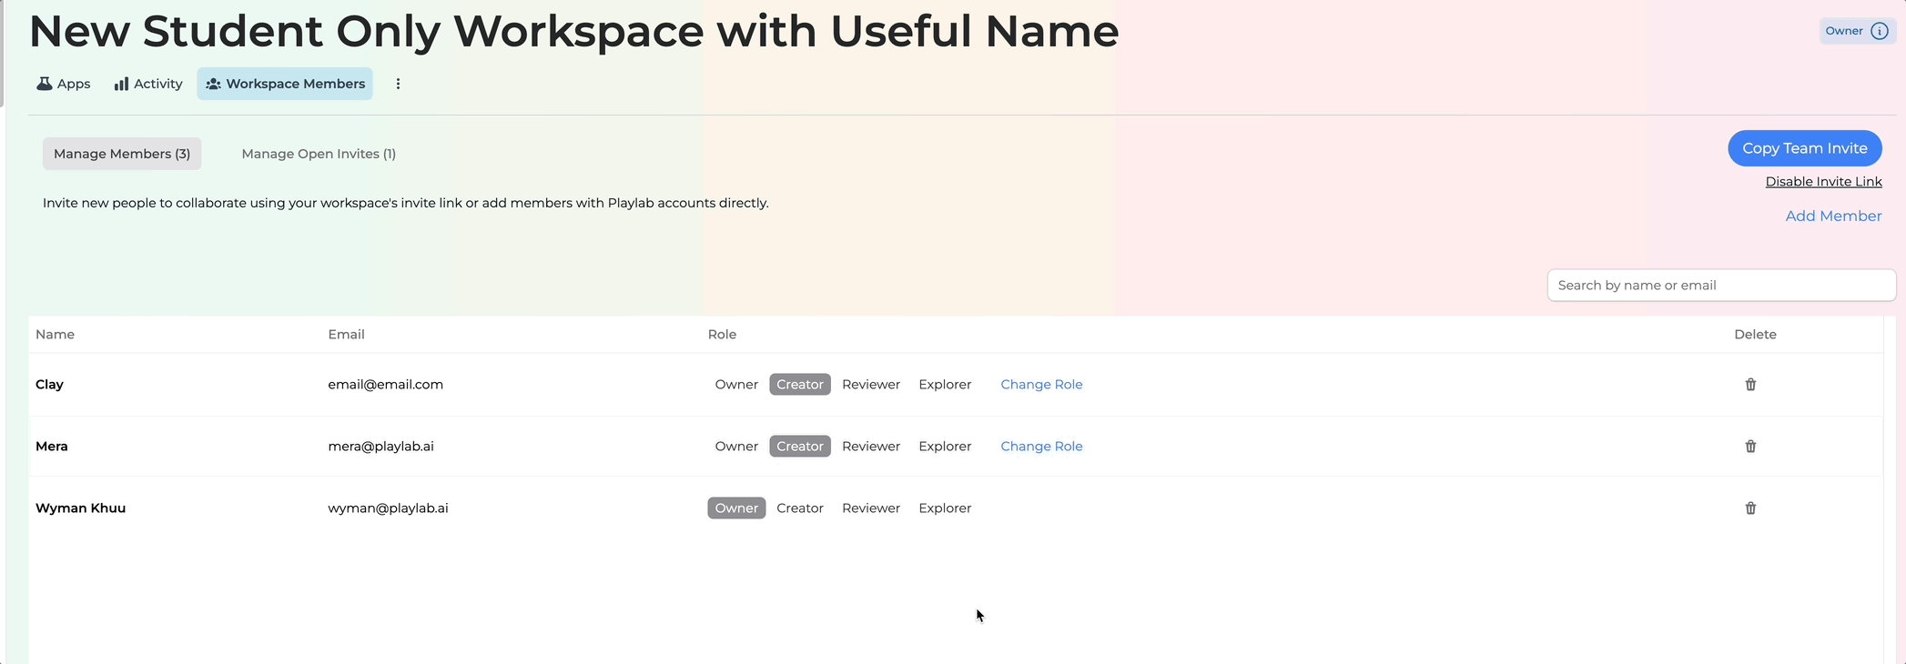Click the workspace title heading
This screenshot has height=664, width=1906.
pos(574,31)
